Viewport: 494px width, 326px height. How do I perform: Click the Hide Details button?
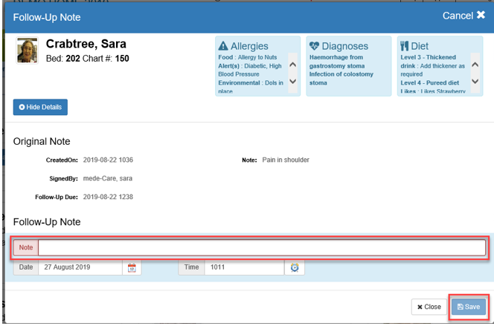(x=40, y=107)
